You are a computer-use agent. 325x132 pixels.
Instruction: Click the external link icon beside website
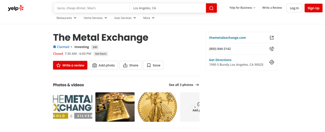272,38
